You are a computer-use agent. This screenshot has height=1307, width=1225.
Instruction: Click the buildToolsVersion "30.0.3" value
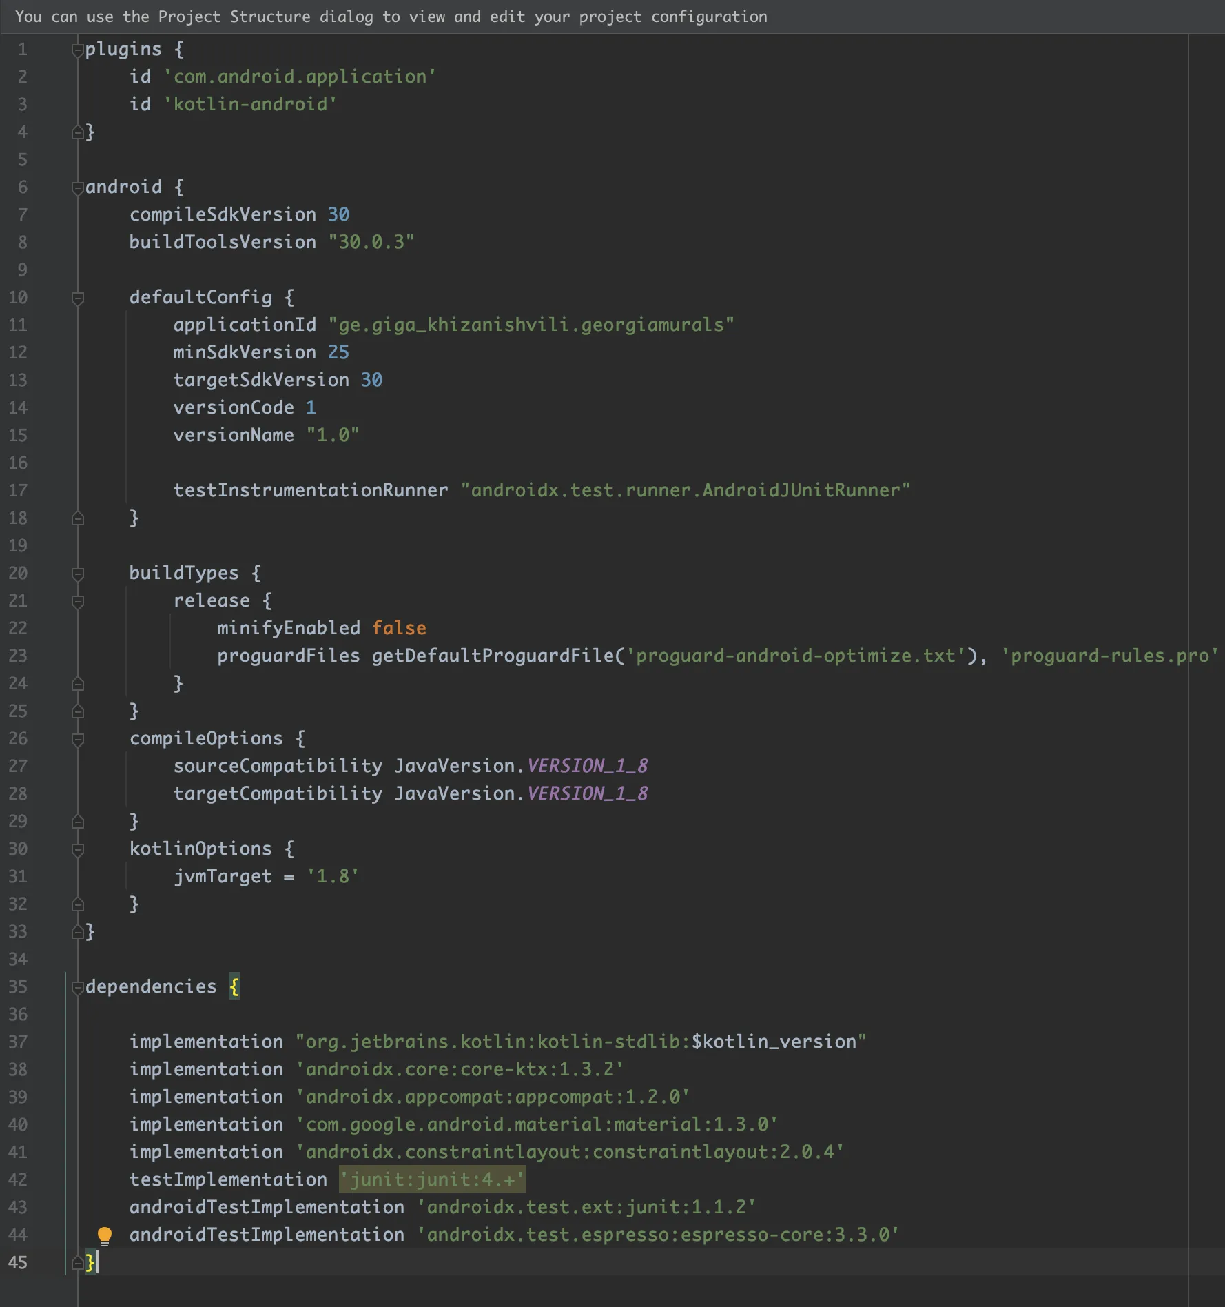pos(371,242)
